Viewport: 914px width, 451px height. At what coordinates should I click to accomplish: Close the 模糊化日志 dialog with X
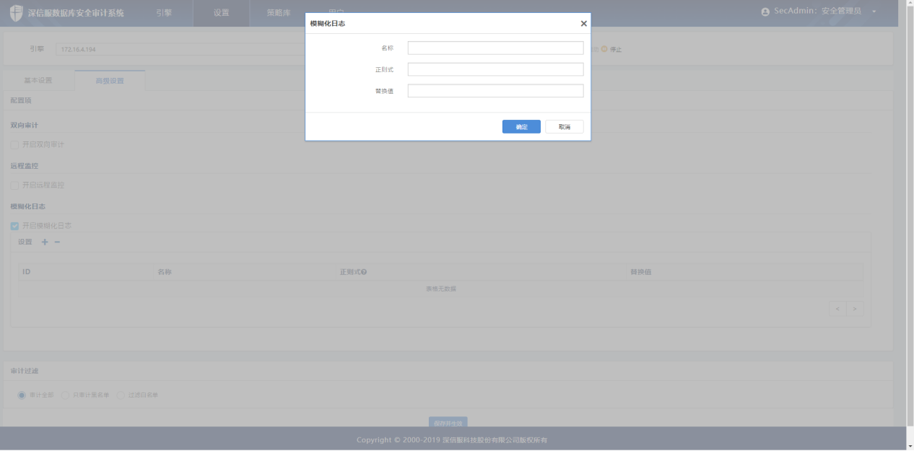(583, 24)
